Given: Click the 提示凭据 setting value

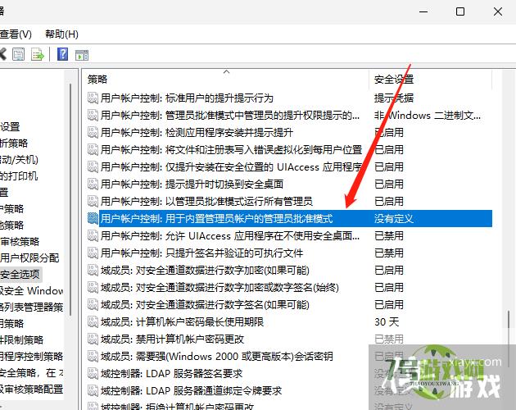Looking at the screenshot, I should pyautogui.click(x=394, y=98).
